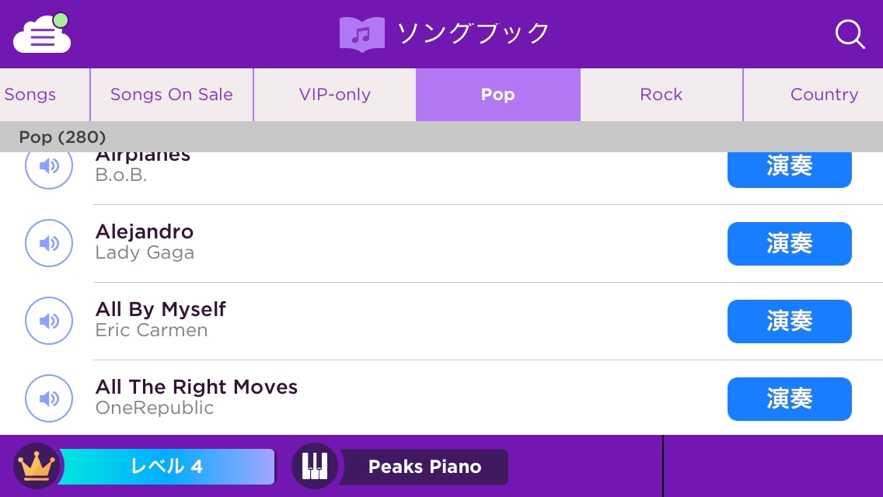Open the VIP-only tab
Viewport: 883px width, 497px height.
(335, 95)
